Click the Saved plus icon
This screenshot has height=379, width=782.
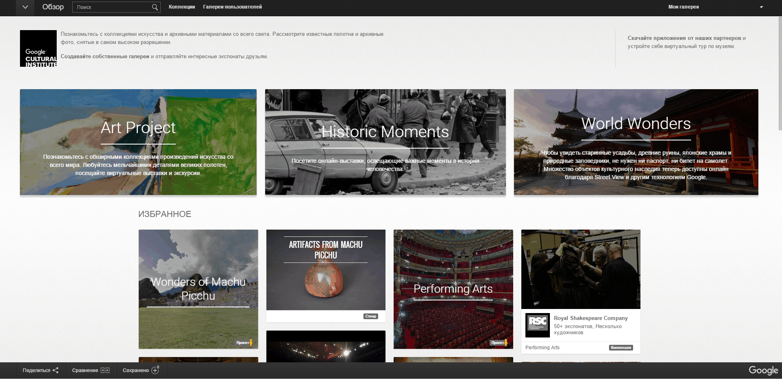(x=155, y=370)
